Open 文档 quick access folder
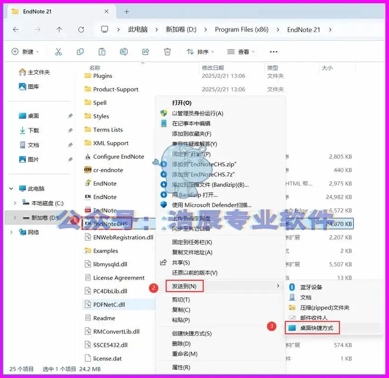This screenshot has width=389, height=378. click(29, 145)
